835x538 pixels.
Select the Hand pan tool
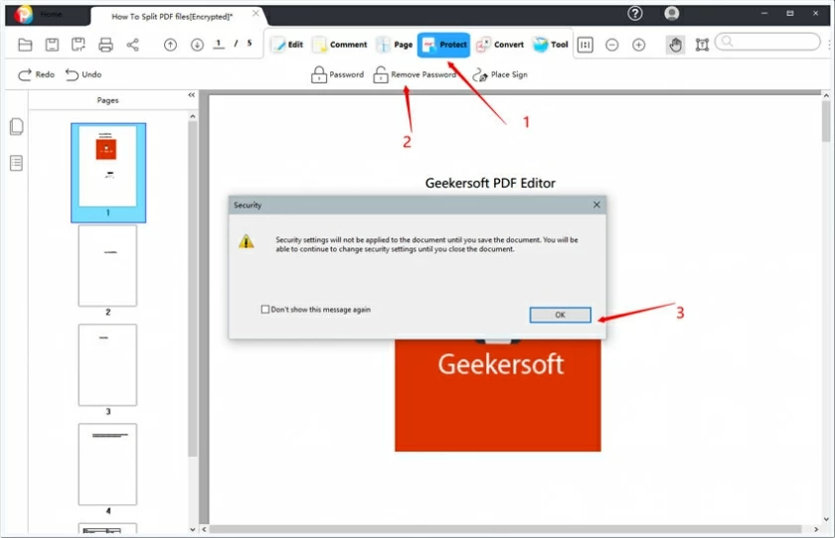tap(675, 45)
